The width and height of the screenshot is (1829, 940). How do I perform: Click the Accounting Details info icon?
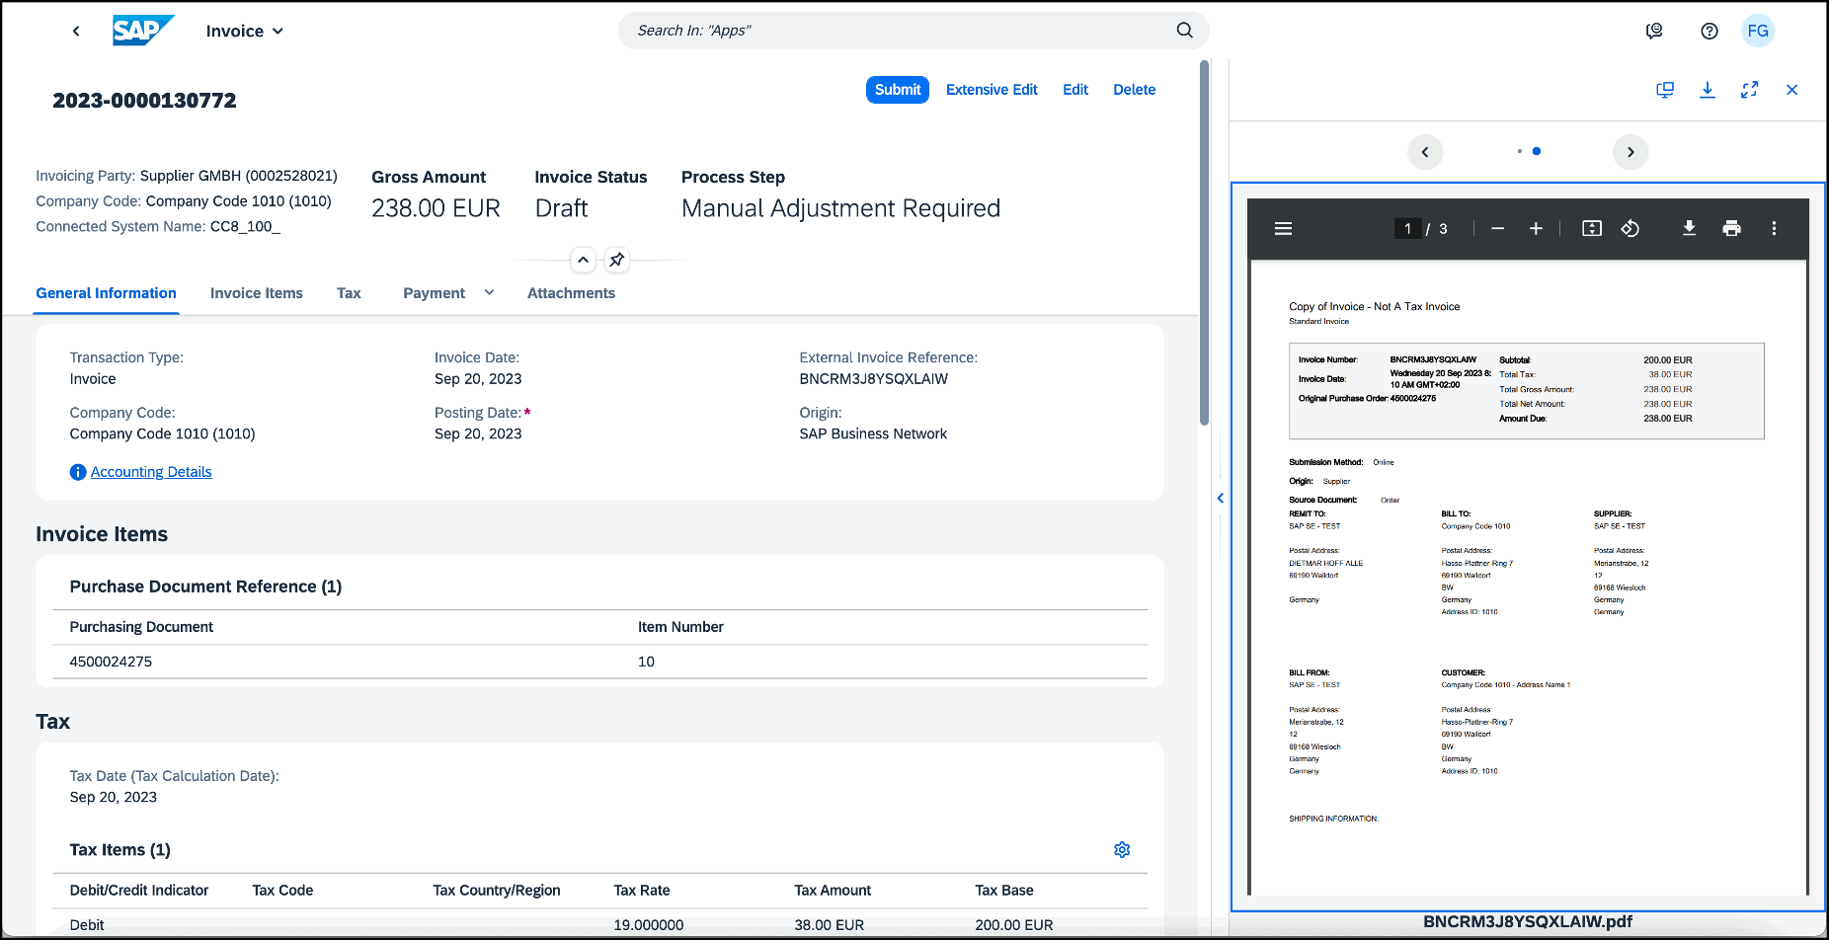tap(78, 472)
